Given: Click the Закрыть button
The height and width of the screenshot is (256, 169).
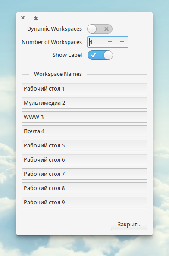Looking at the screenshot, I should (129, 225).
